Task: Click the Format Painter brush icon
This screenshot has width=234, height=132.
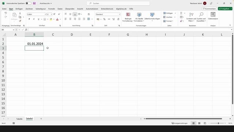Action: (x=20, y=21)
